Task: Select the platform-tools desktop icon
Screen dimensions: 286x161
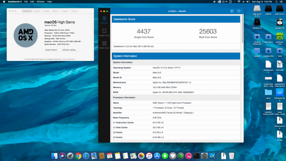Action: pyautogui.click(x=280, y=39)
